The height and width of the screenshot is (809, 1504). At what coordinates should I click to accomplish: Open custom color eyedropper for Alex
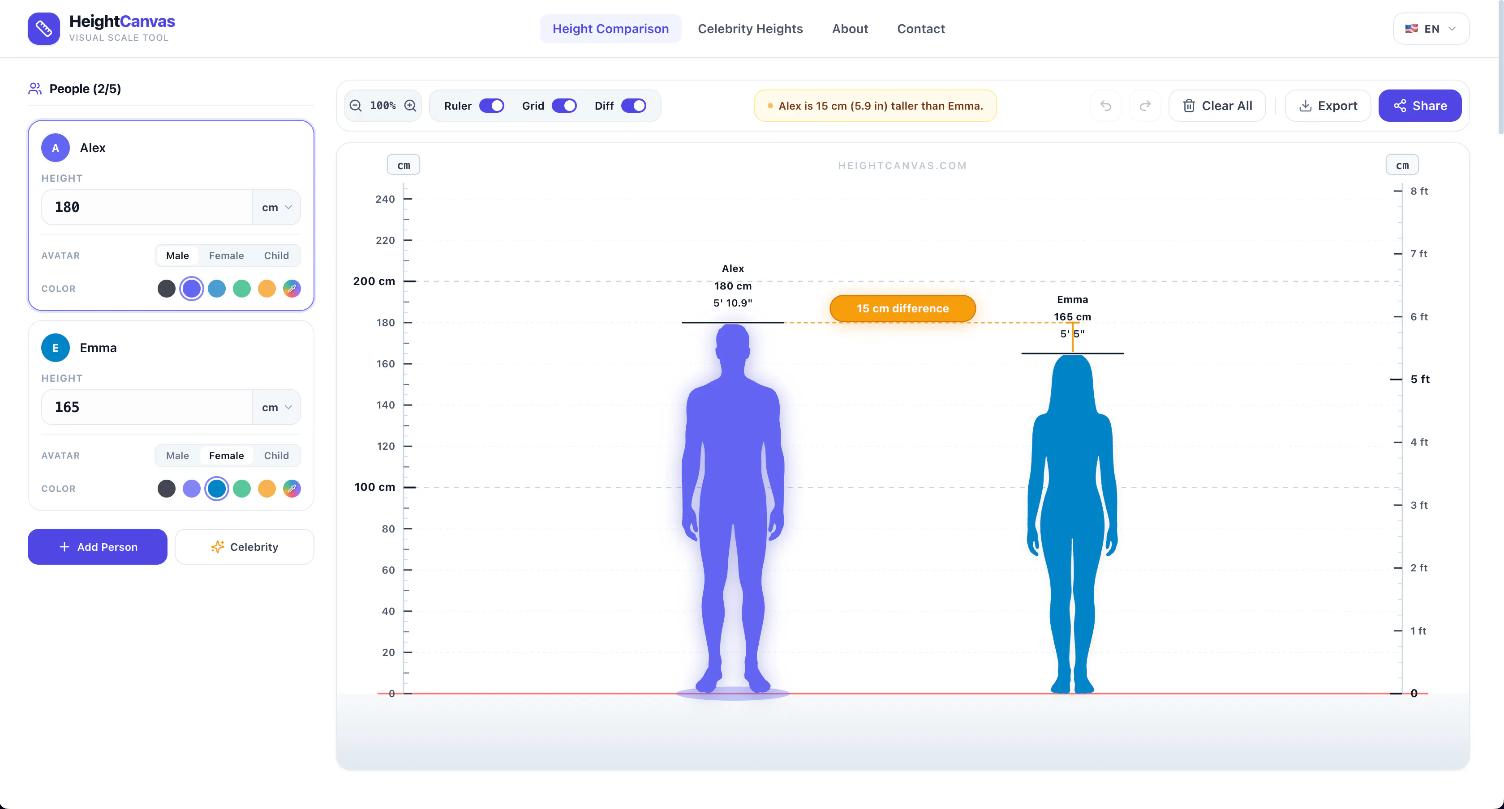tap(292, 289)
